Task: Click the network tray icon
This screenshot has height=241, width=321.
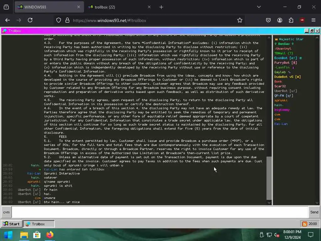Action: click(269, 235)
